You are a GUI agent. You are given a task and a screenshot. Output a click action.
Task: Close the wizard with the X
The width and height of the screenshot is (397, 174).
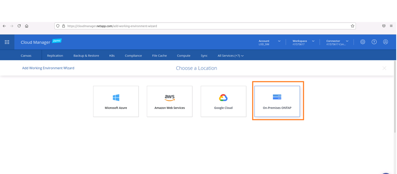tap(384, 68)
